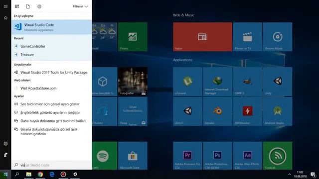This screenshot has width=319, height=179.
Task: Filter search by apps icon
Action: tap(17, 6)
